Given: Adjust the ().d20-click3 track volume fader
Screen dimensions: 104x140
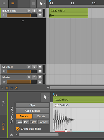Looking at the screenshot, I should click(22, 15).
